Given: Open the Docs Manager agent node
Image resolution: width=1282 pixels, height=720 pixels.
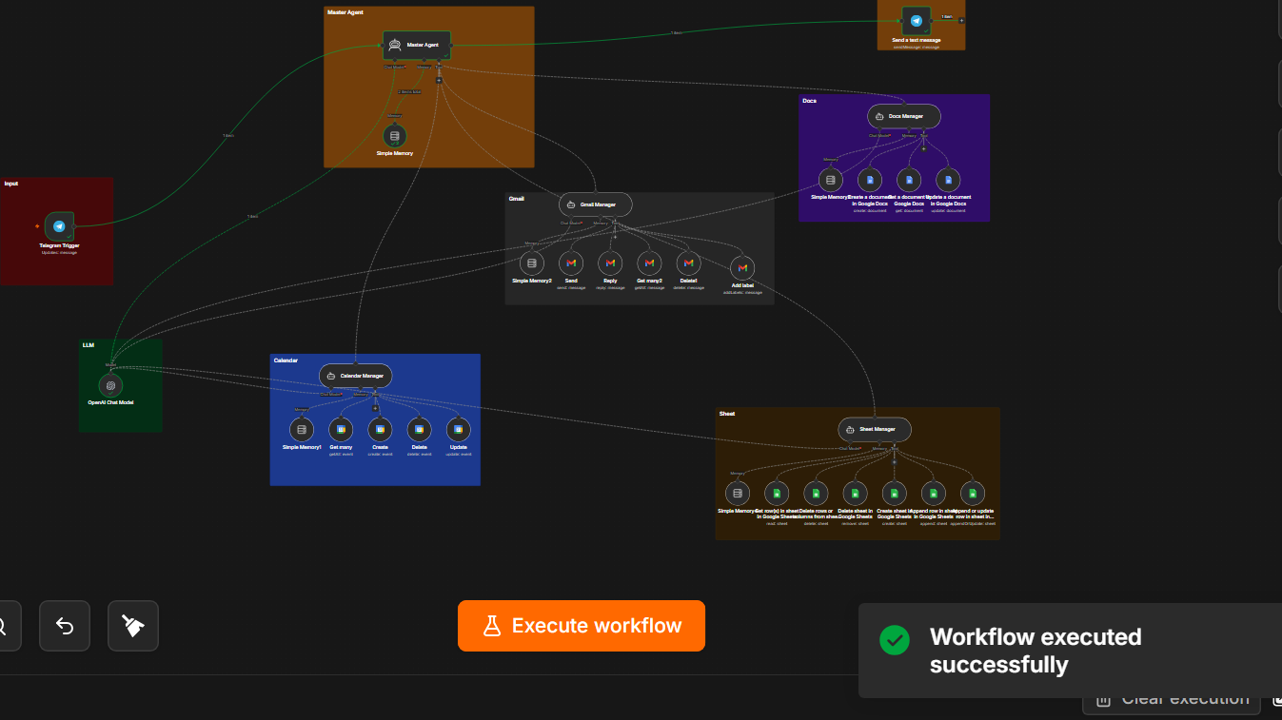Looking at the screenshot, I should pos(904,116).
